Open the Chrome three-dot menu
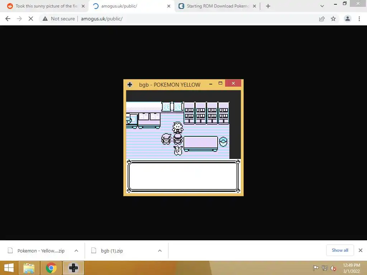The image size is (367, 275). pos(359,19)
